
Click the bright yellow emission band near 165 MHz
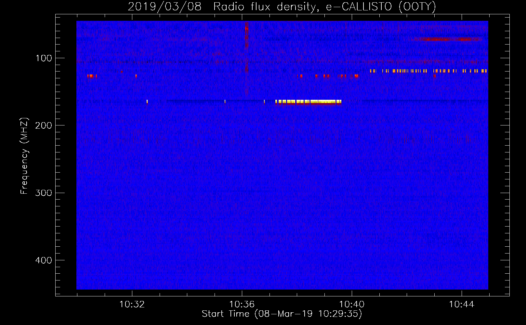[x=308, y=102]
